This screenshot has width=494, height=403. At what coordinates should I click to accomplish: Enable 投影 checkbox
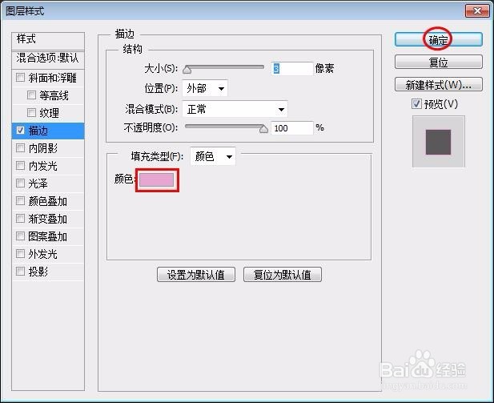(20, 272)
